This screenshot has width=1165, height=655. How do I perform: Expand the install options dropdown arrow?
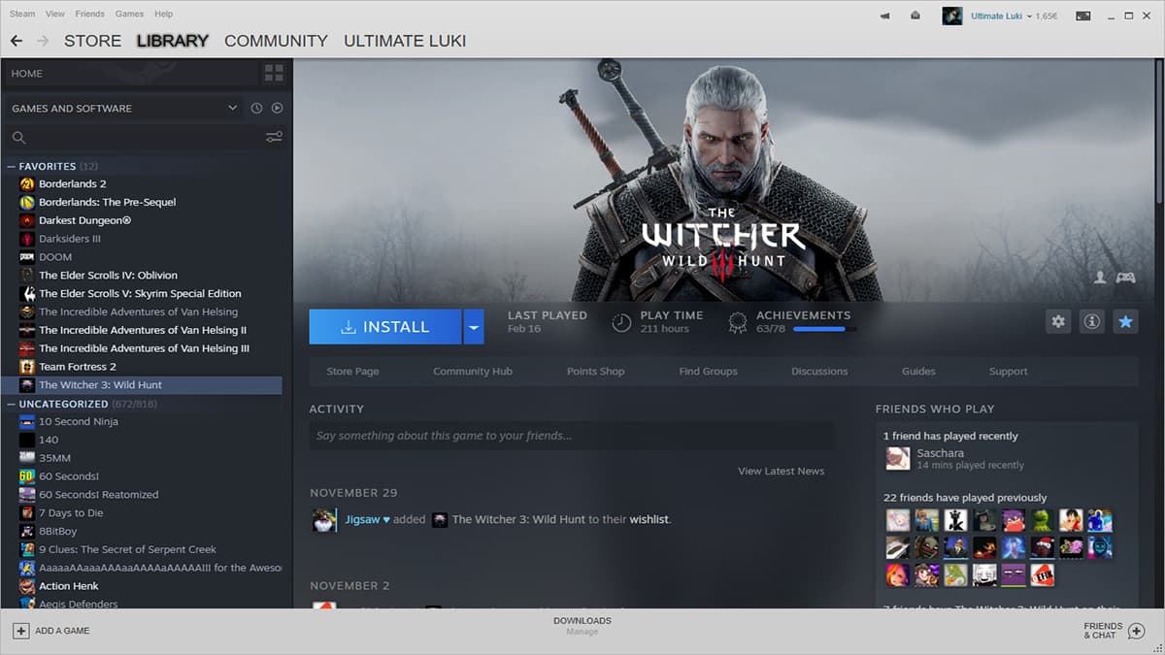(473, 326)
